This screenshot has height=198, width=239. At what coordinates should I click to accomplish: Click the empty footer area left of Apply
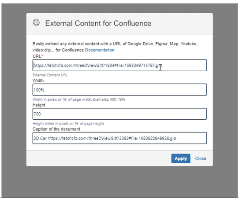(99, 158)
